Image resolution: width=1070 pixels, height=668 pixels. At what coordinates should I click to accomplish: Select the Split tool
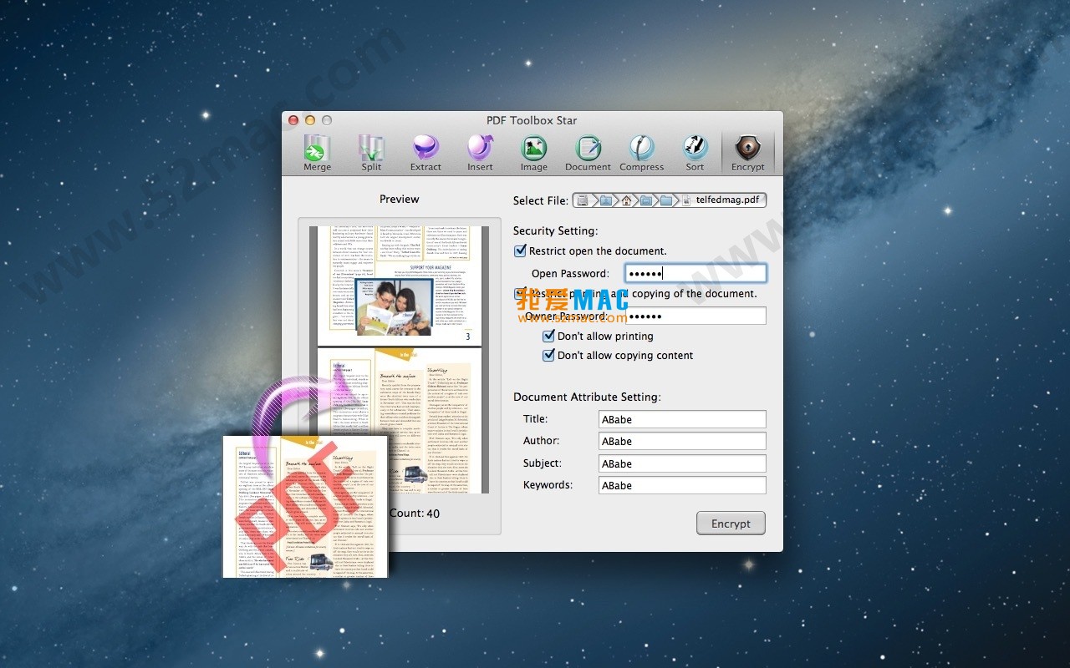371,154
